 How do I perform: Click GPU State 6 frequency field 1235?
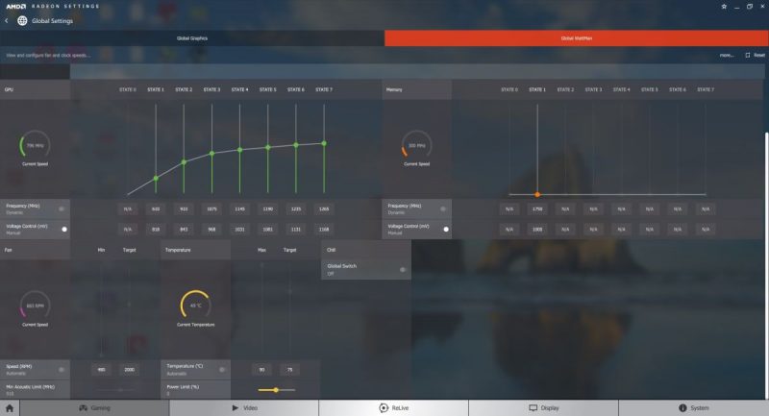296,208
